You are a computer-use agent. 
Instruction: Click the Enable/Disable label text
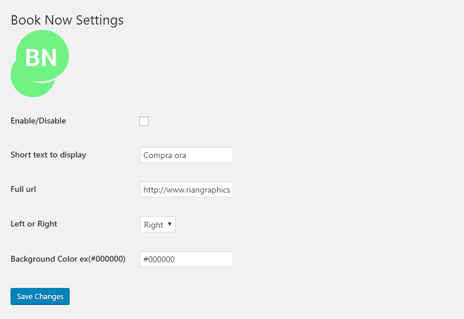[x=38, y=121]
